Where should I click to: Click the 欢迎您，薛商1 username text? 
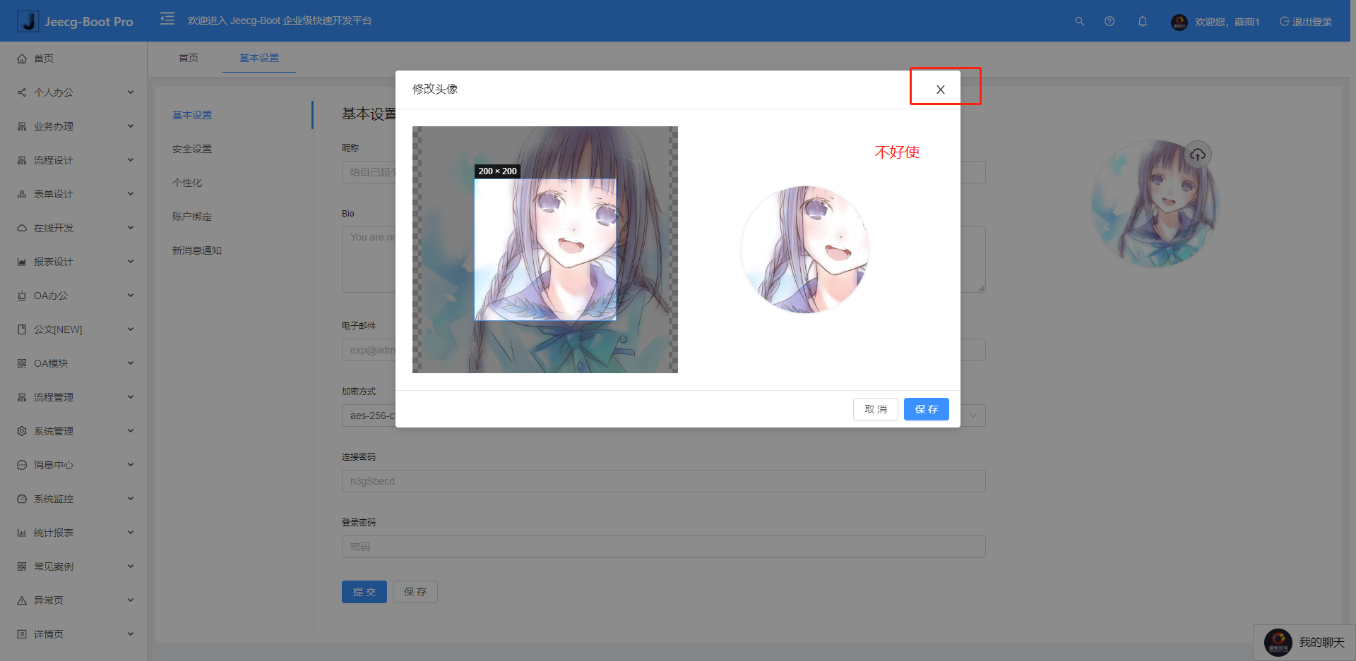1227,22
